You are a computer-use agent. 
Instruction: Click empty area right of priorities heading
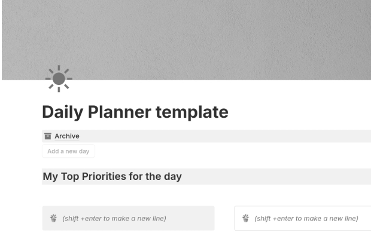pos(275,176)
